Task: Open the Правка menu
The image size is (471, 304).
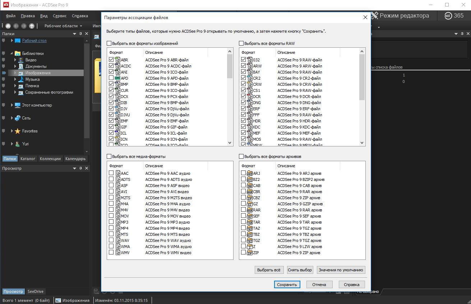Action: (x=28, y=16)
